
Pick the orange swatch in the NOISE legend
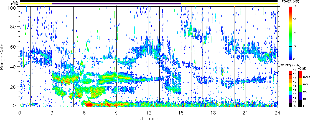[x=300, y=81]
